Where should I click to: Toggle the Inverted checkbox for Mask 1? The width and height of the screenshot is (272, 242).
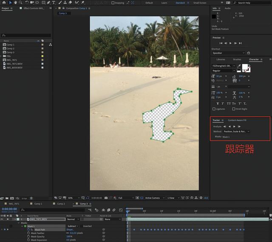tap(81, 226)
